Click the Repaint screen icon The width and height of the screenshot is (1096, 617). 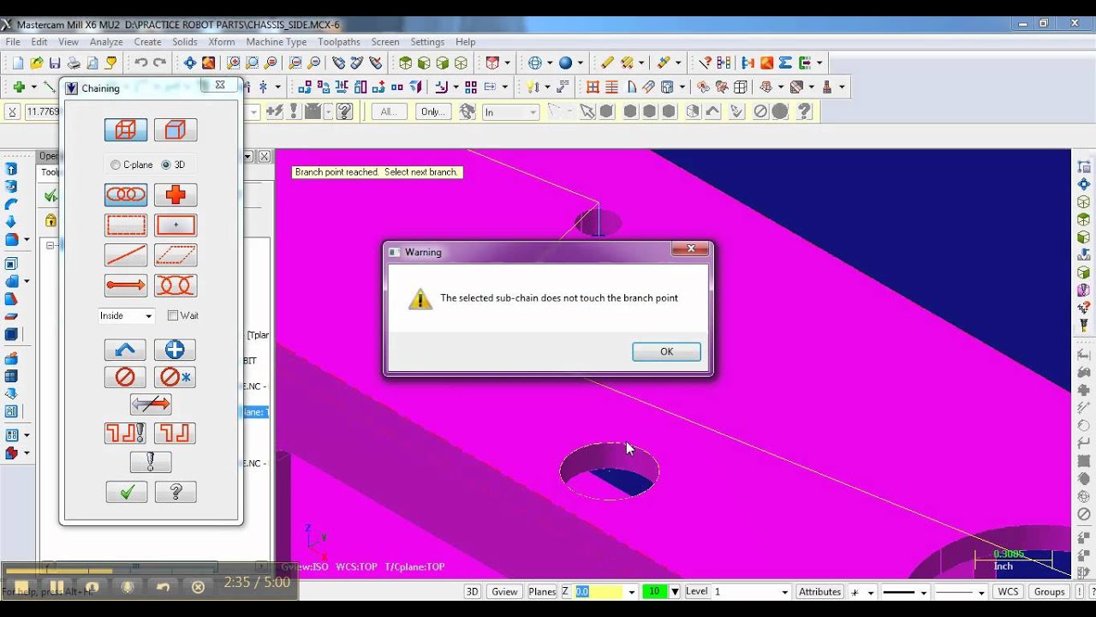pos(208,63)
